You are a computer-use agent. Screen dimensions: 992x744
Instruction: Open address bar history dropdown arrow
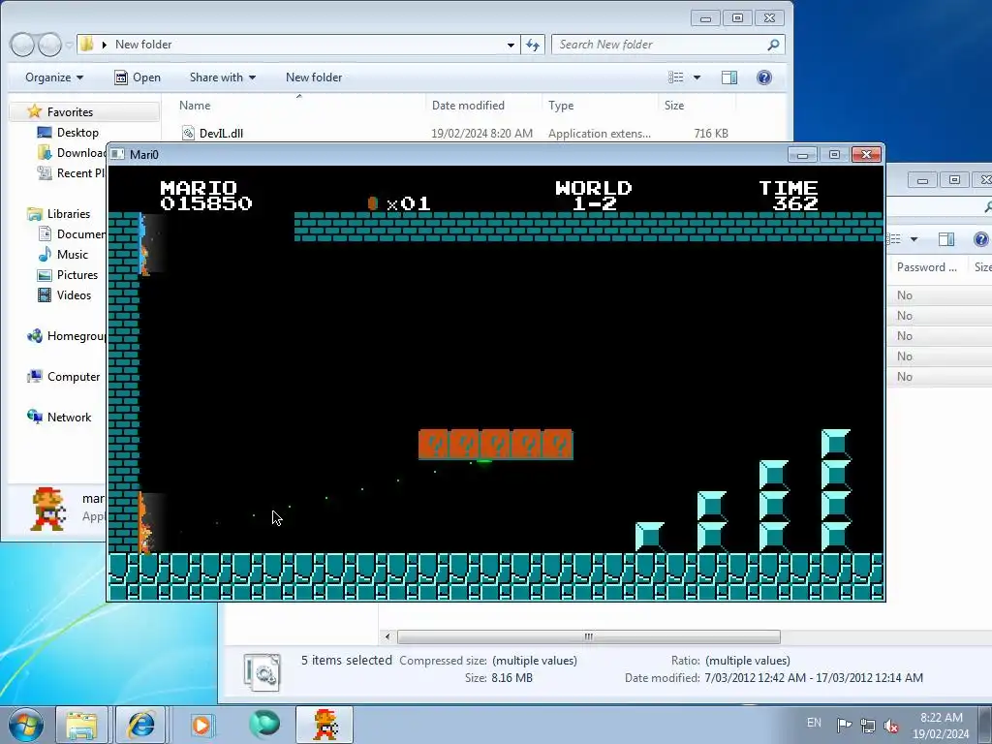point(511,45)
